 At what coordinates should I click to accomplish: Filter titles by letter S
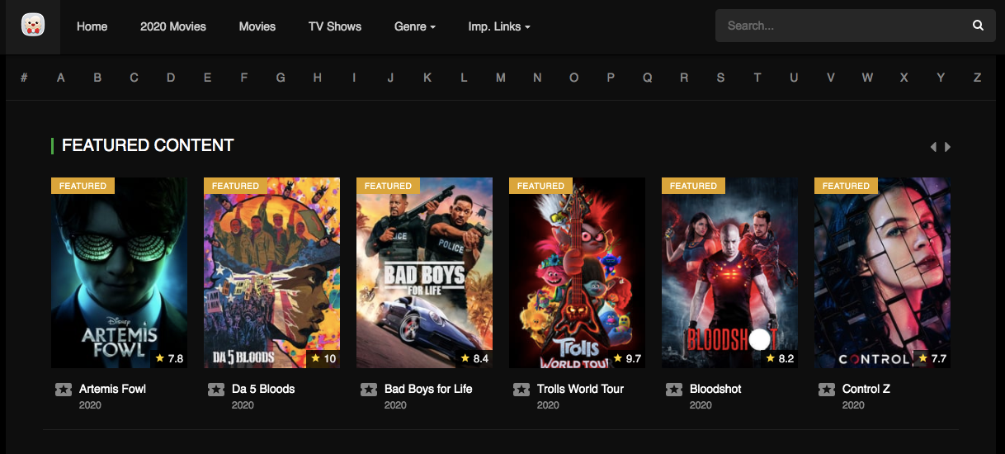(720, 78)
